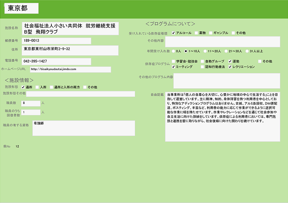Click the 東京都 prefecture field
The height and width of the screenshot is (203, 288).
[x=22, y=9]
